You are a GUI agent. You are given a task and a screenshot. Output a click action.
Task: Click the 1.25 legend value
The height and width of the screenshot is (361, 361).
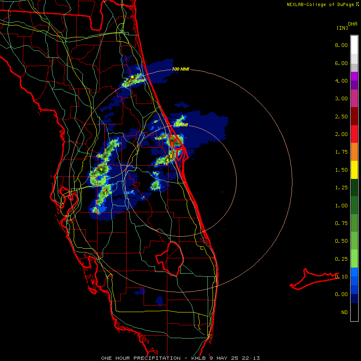[x=341, y=188]
